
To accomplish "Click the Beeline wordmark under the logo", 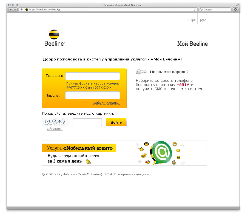I will point(55,43).
